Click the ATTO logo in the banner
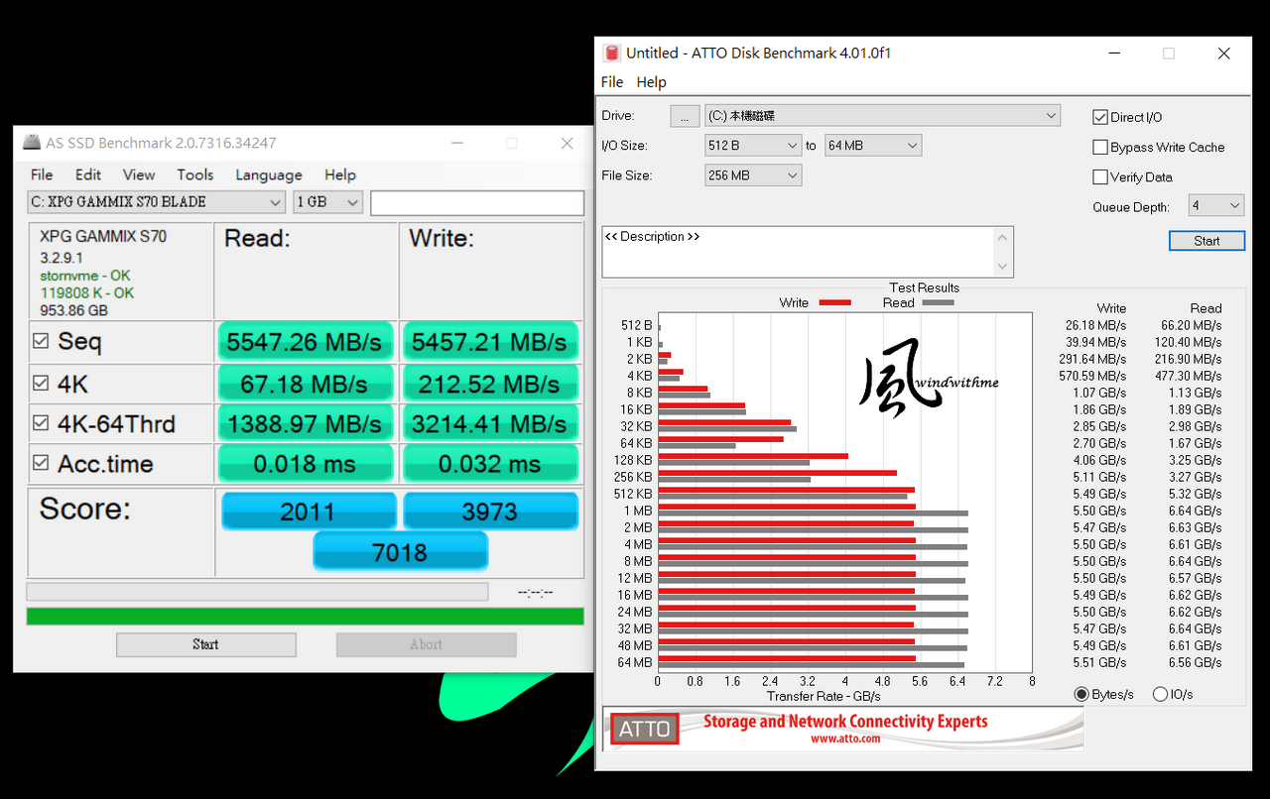 coord(645,730)
